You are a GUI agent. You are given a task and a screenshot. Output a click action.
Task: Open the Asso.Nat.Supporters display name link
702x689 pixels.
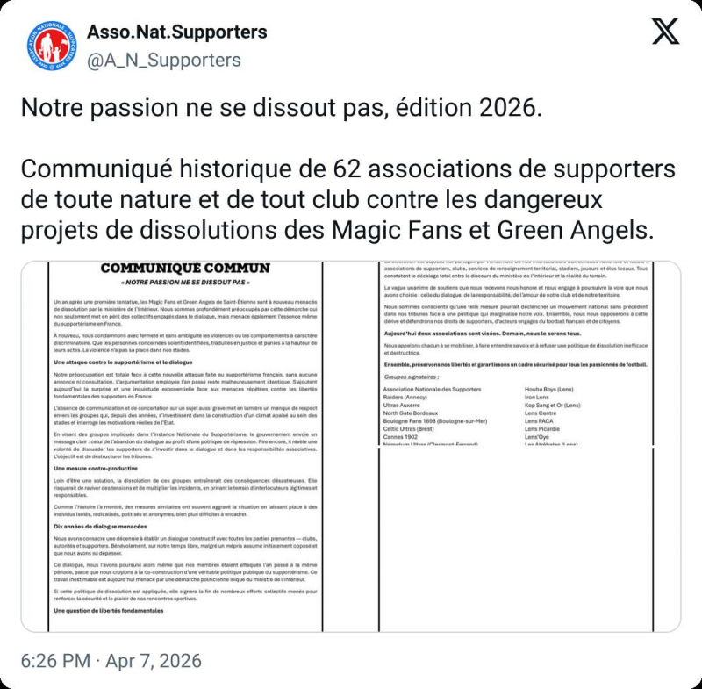(x=176, y=32)
